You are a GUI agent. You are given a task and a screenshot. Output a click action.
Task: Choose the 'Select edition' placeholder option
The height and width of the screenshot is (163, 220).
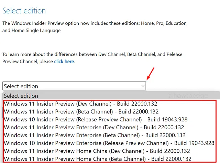(x=111, y=96)
